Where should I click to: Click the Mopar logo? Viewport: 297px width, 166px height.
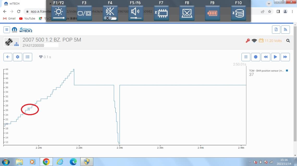(14, 30)
